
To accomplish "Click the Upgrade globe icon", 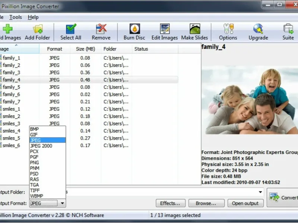I will click(258, 29).
